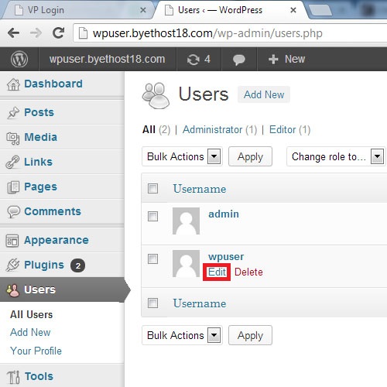Open the comments bubble in admin bar
The height and width of the screenshot is (387, 387).
tap(239, 60)
